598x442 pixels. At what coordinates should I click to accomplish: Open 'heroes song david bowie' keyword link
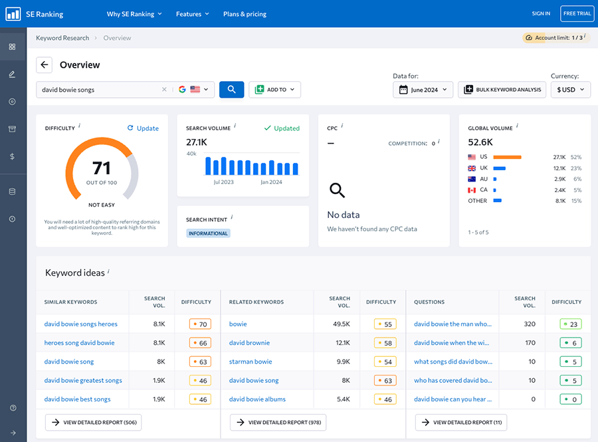pyautogui.click(x=79, y=342)
